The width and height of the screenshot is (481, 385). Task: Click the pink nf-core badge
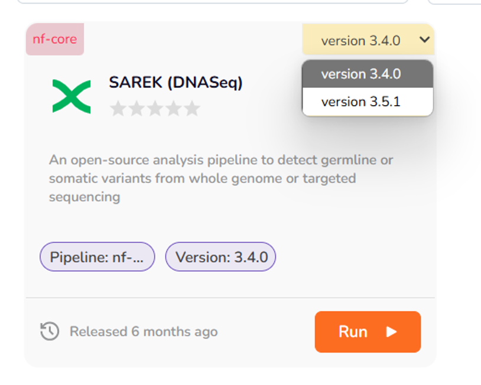coord(55,40)
